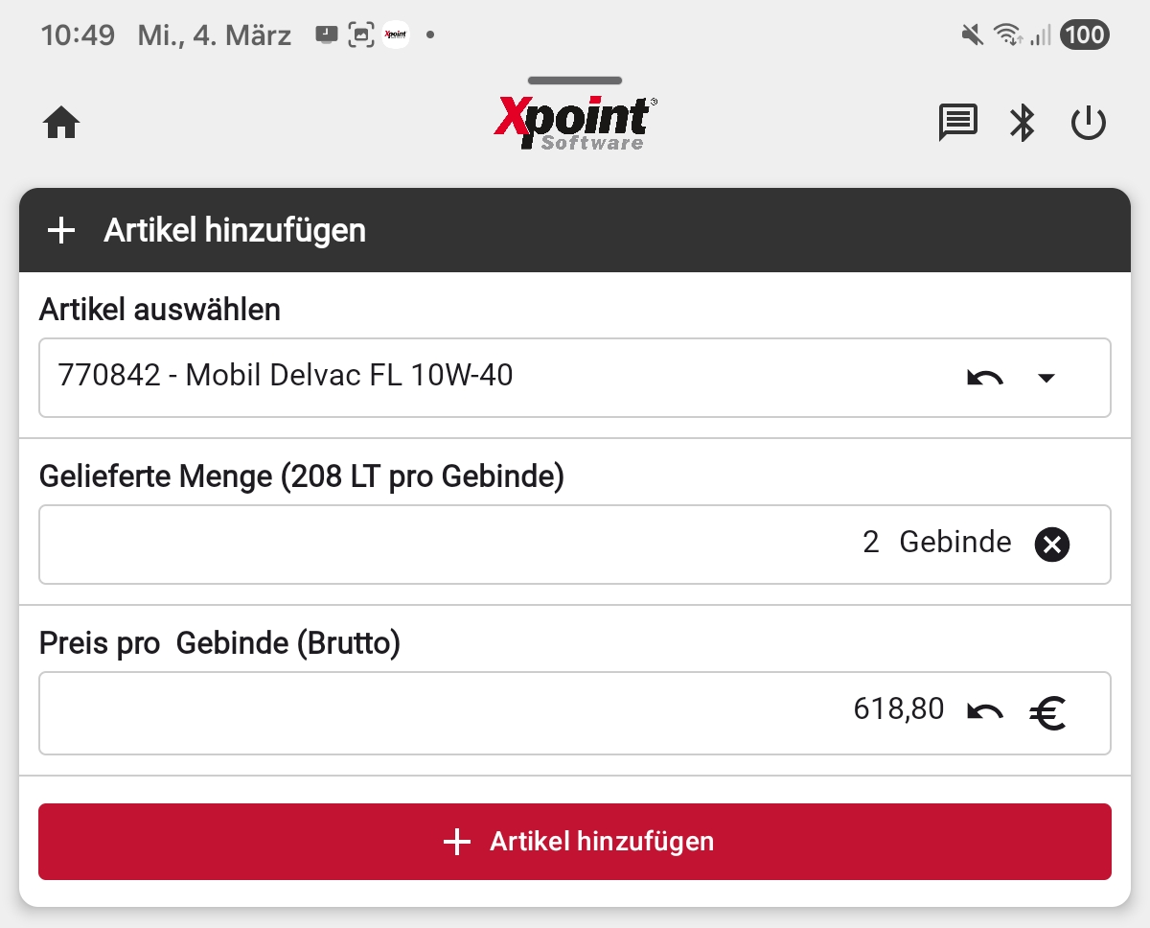
Task: Tap the euro currency icon
Action: (1047, 711)
